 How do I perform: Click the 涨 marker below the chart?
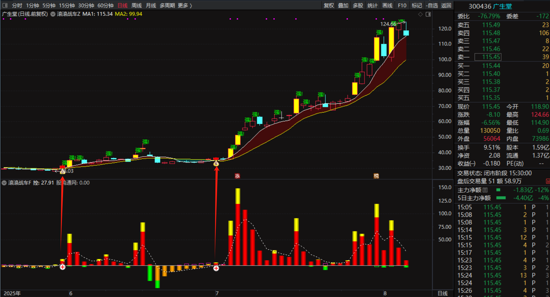coord(237,176)
